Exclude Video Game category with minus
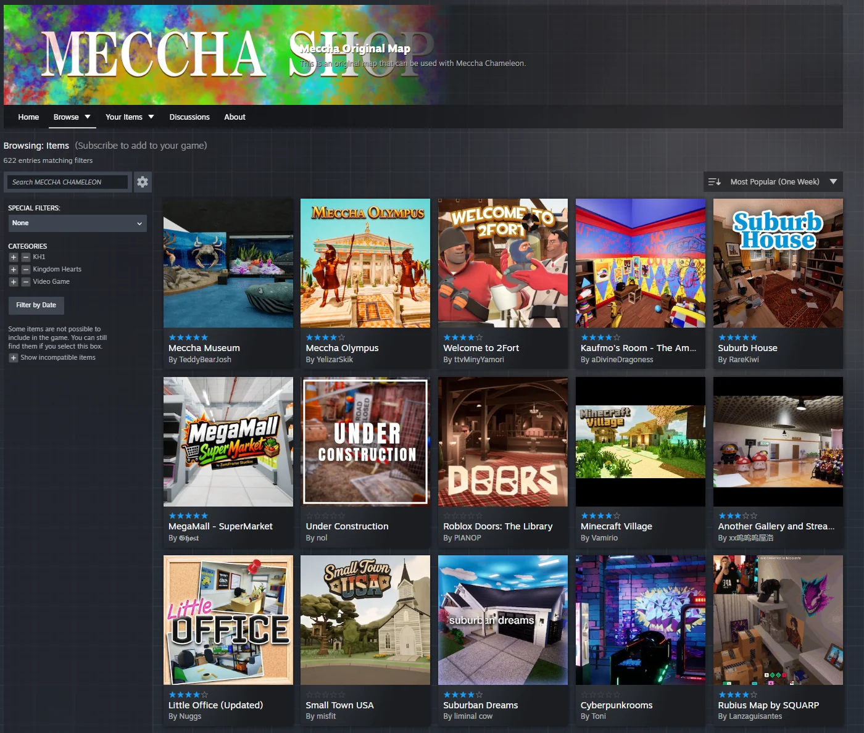Image resolution: width=864 pixels, height=733 pixels. 26,282
